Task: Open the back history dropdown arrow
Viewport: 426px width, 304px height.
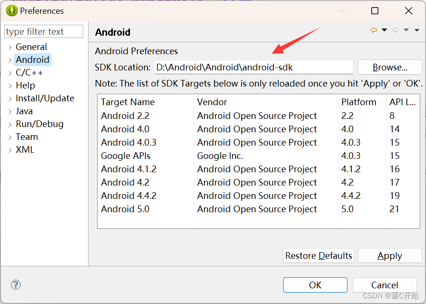Action: click(384, 29)
